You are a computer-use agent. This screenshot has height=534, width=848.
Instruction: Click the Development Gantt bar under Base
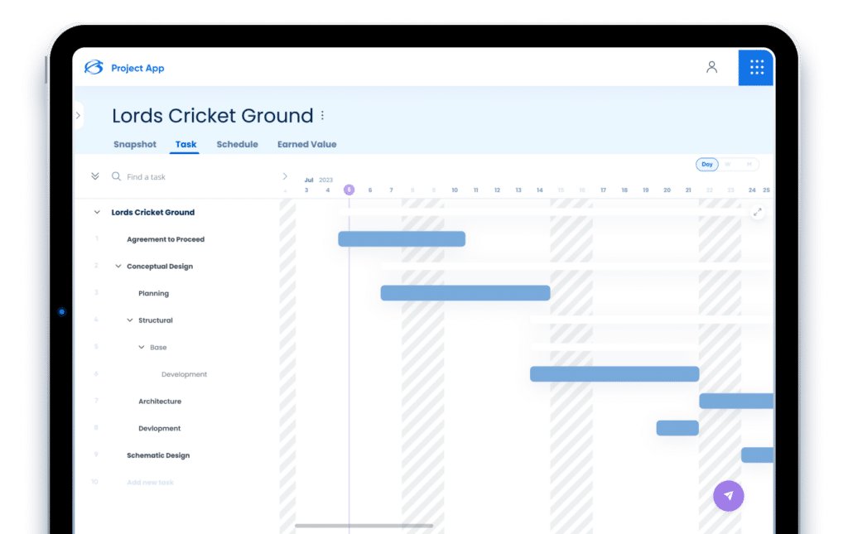(614, 374)
